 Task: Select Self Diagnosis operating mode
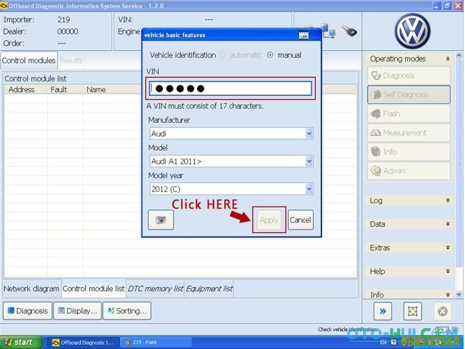tap(409, 94)
